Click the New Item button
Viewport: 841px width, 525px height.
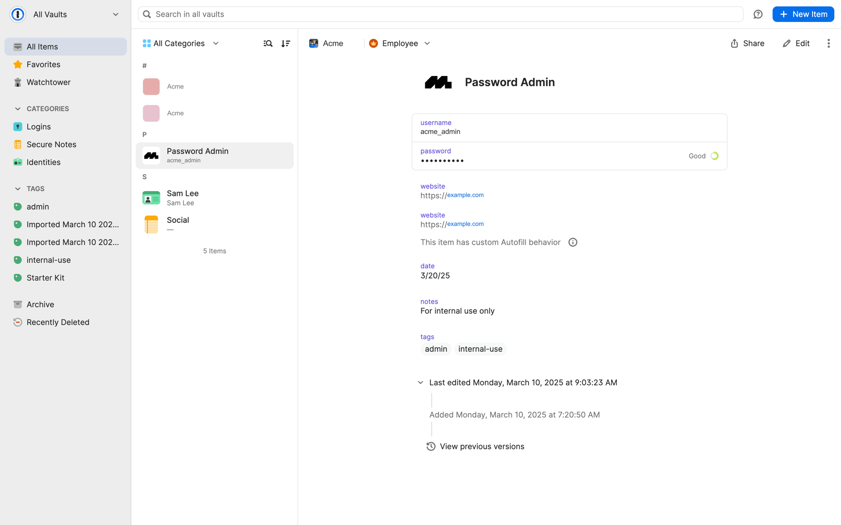803,14
